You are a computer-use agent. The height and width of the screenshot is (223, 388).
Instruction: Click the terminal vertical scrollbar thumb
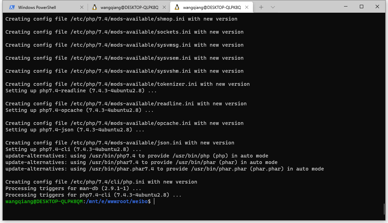384,209
